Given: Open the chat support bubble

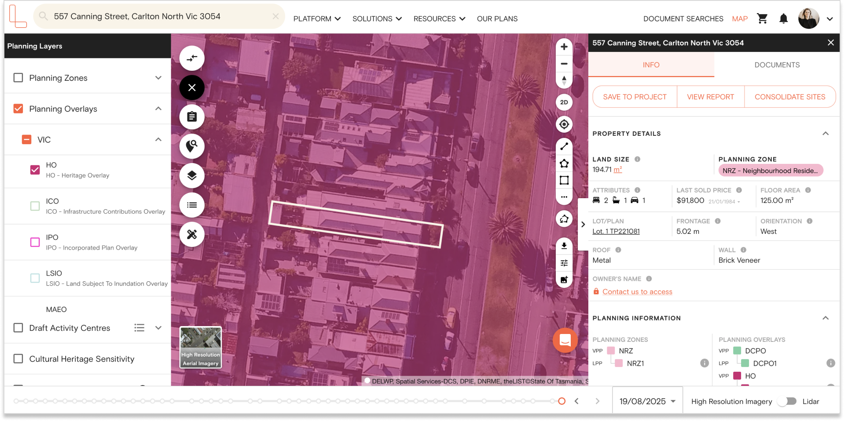Looking at the screenshot, I should click(x=565, y=340).
